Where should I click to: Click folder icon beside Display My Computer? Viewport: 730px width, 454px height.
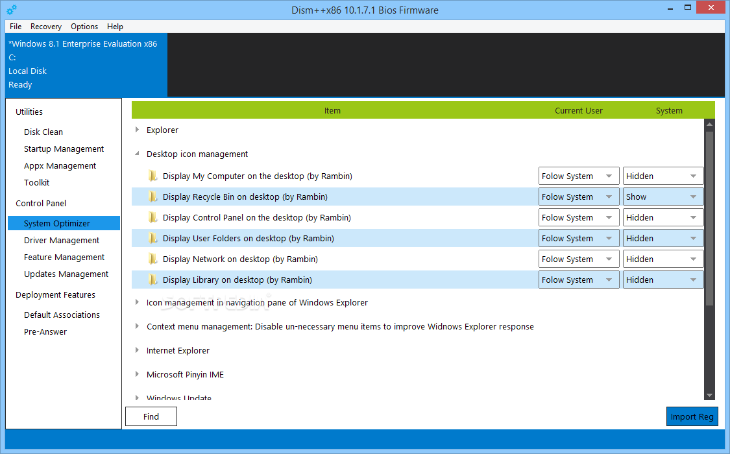tap(152, 176)
